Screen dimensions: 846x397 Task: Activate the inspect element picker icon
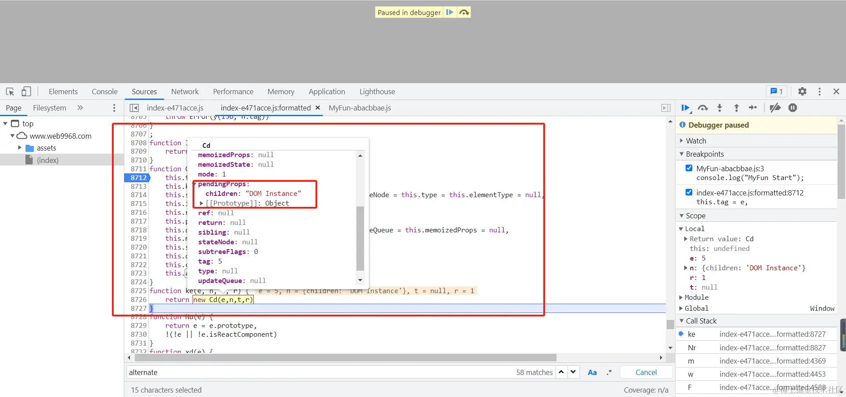pos(10,92)
